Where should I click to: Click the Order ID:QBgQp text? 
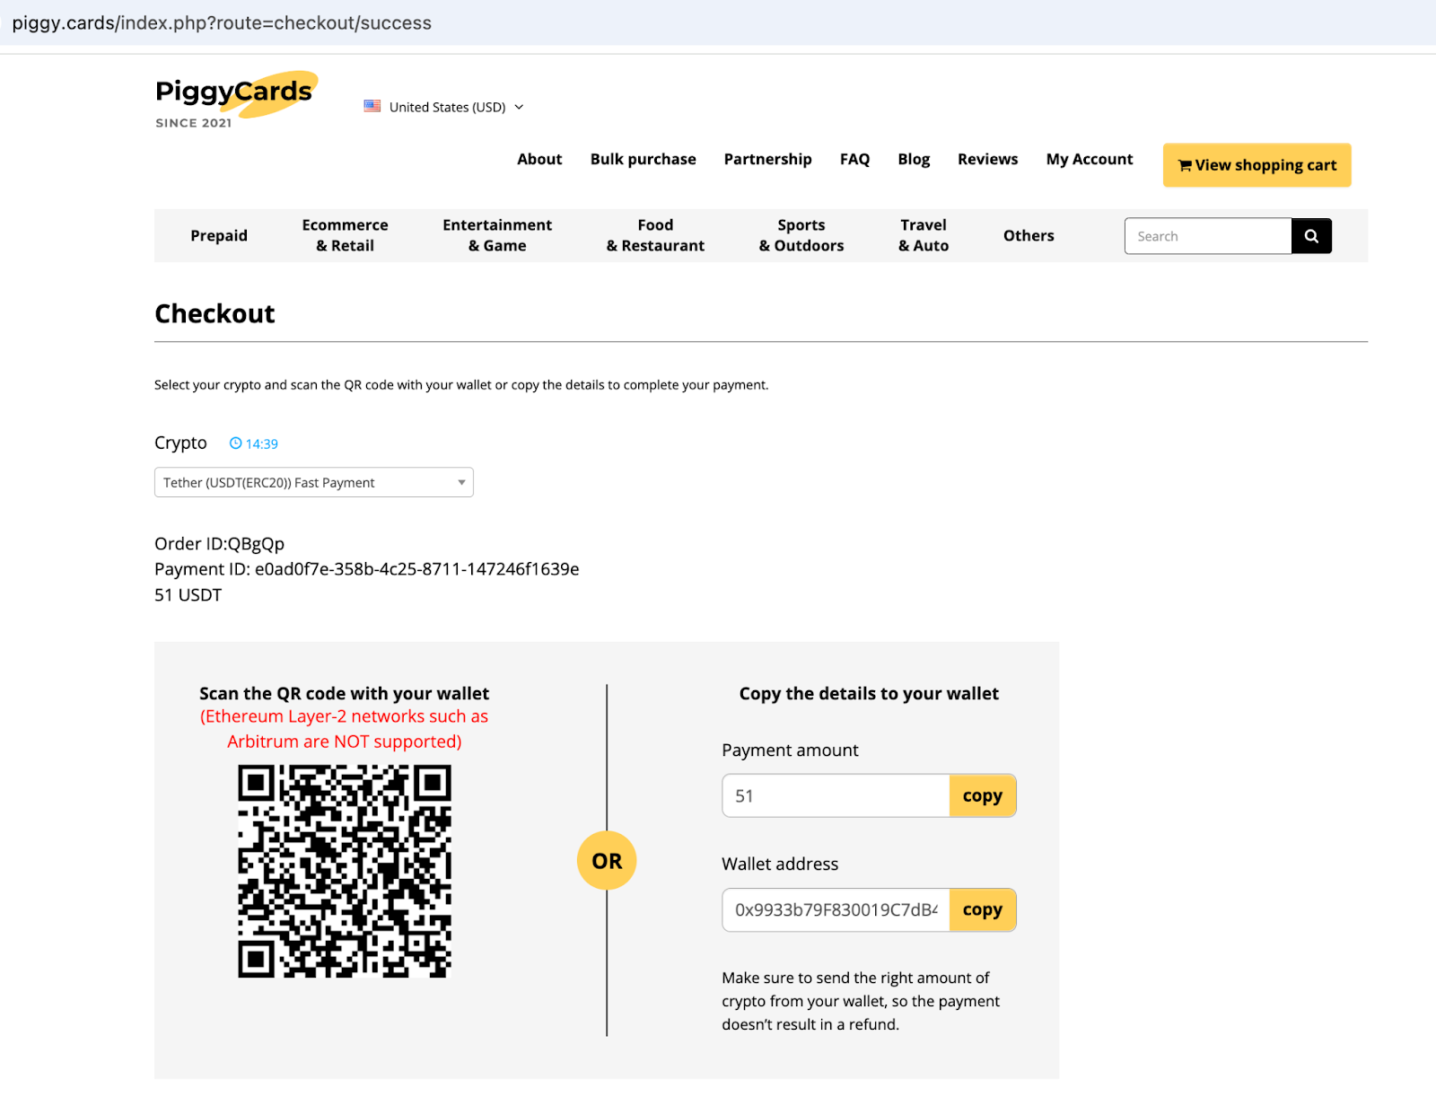pos(219,544)
